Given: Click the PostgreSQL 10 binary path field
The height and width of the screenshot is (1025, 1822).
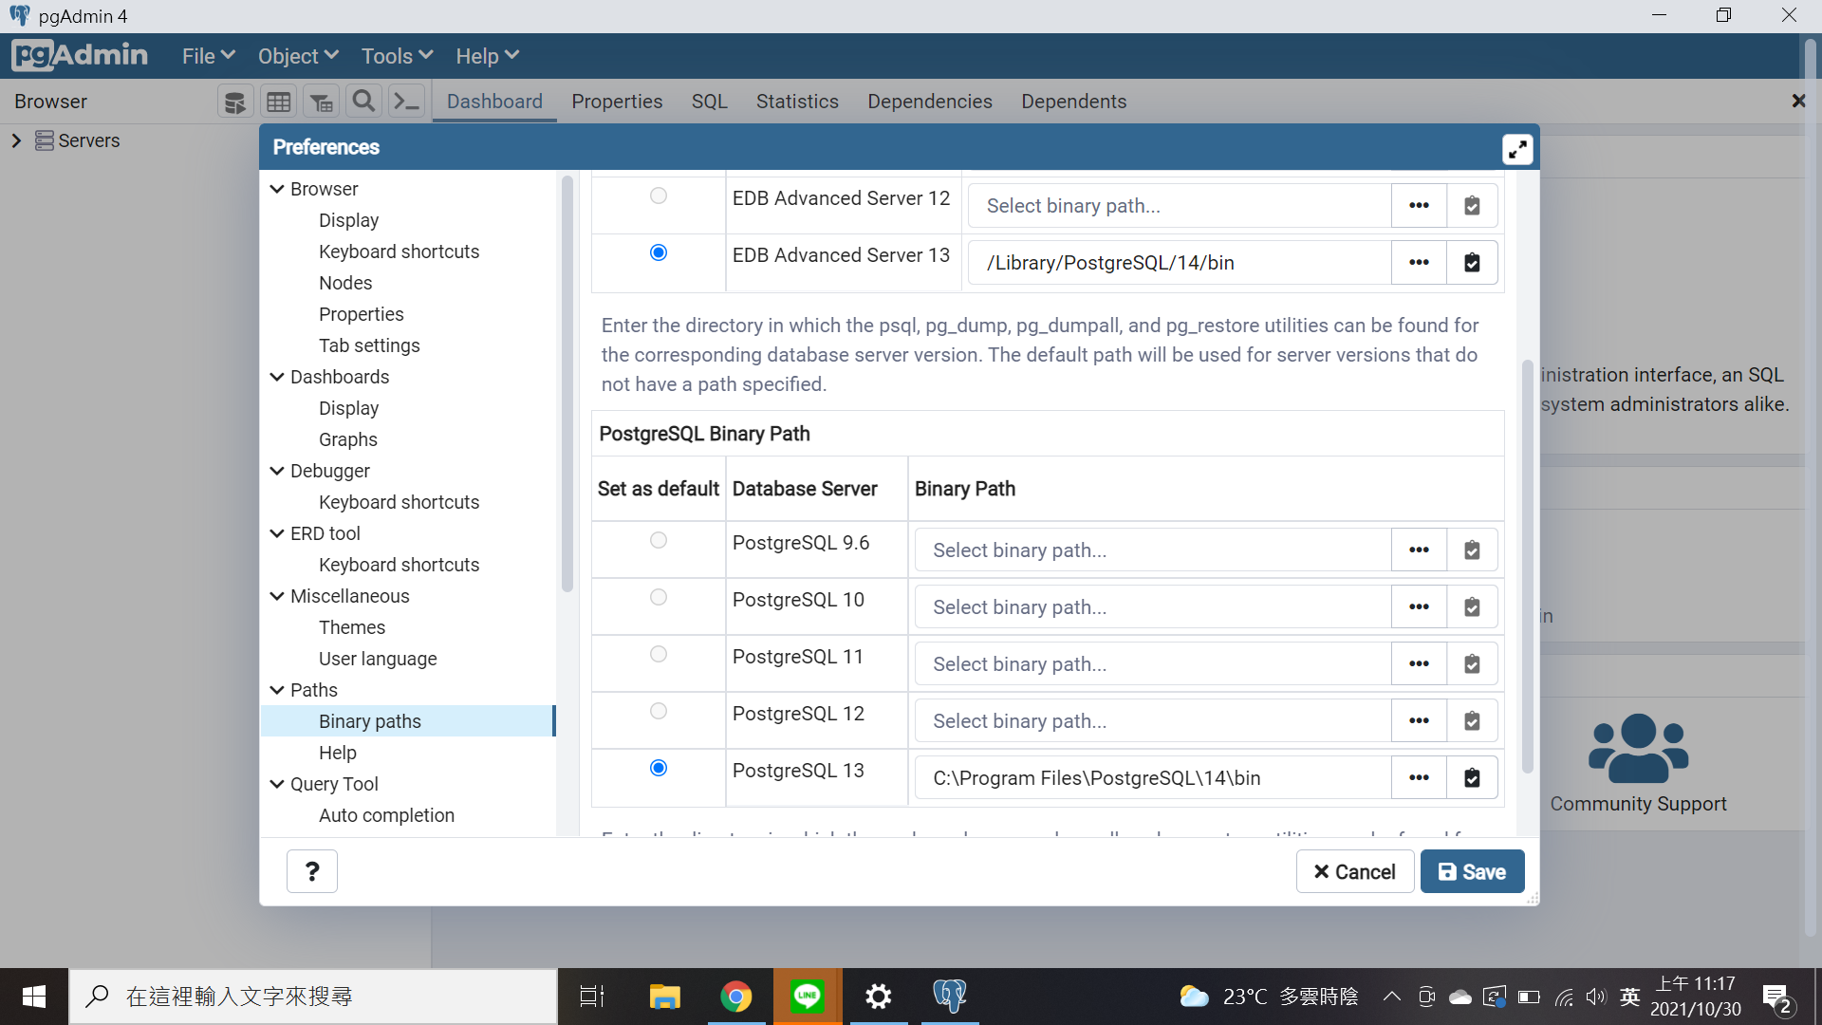Looking at the screenshot, I should pyautogui.click(x=1152, y=607).
